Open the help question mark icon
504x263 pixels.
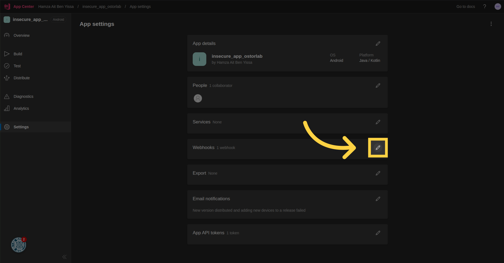(x=485, y=7)
